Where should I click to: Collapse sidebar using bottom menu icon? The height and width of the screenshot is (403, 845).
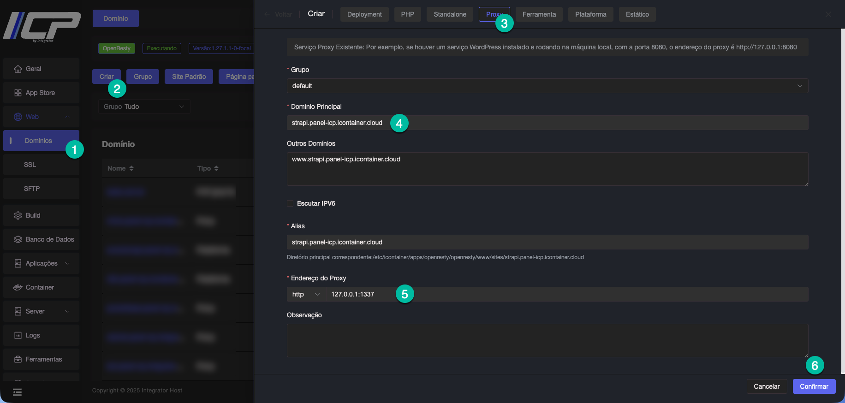tap(18, 392)
